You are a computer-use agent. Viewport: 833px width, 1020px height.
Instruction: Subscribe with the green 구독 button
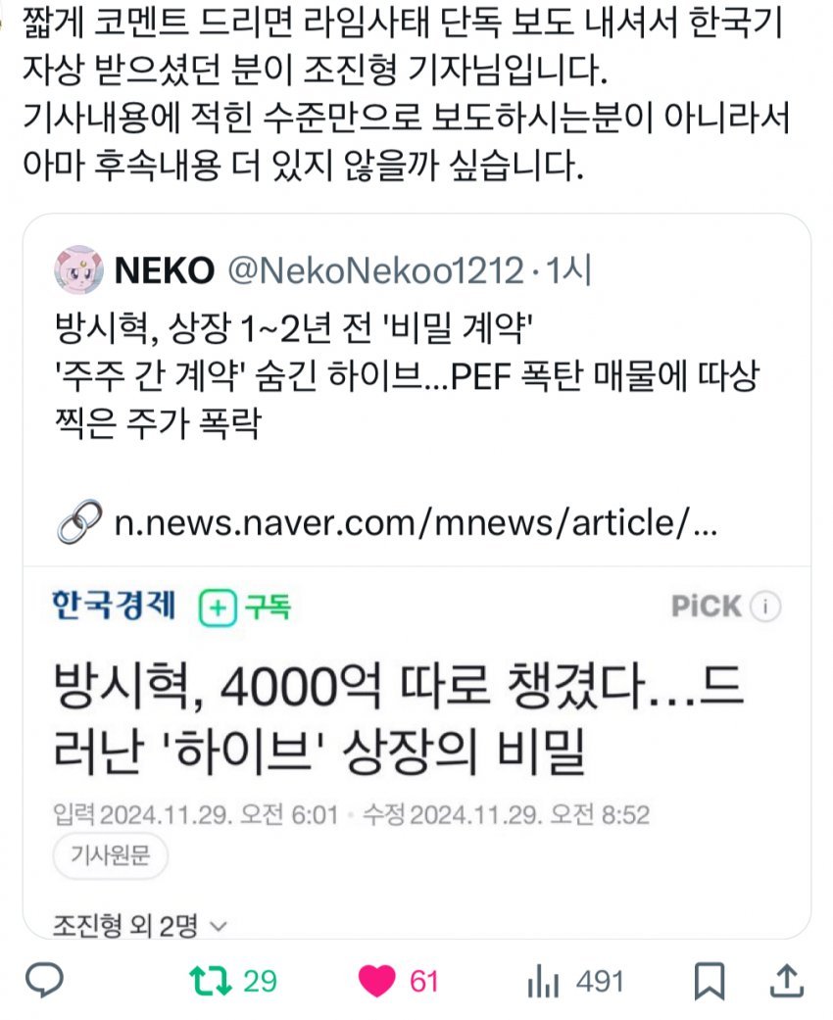point(245,607)
